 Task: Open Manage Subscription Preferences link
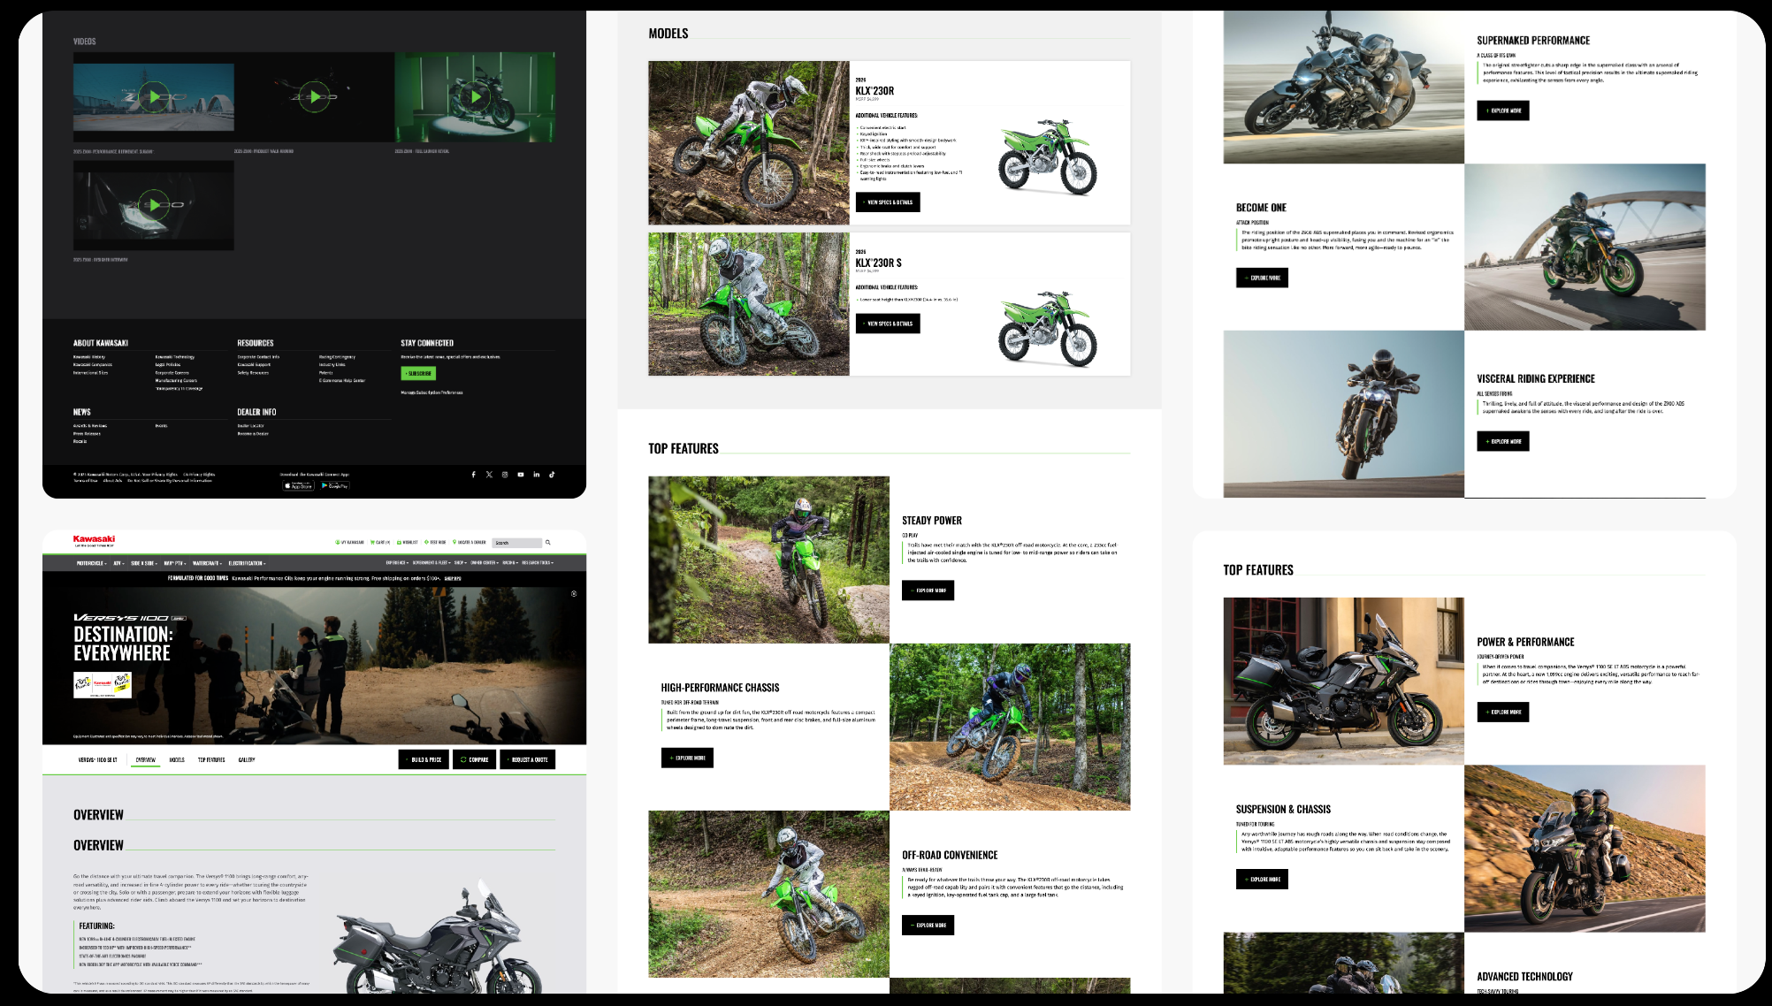coord(432,392)
